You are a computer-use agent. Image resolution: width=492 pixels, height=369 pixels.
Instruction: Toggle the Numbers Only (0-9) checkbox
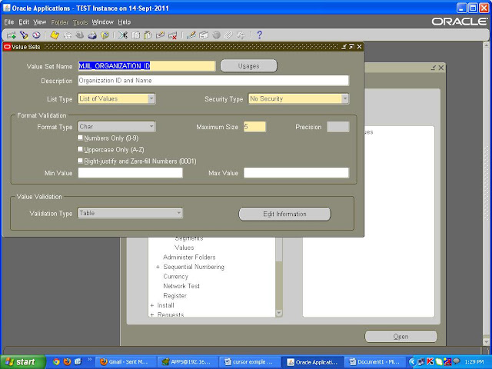point(80,138)
